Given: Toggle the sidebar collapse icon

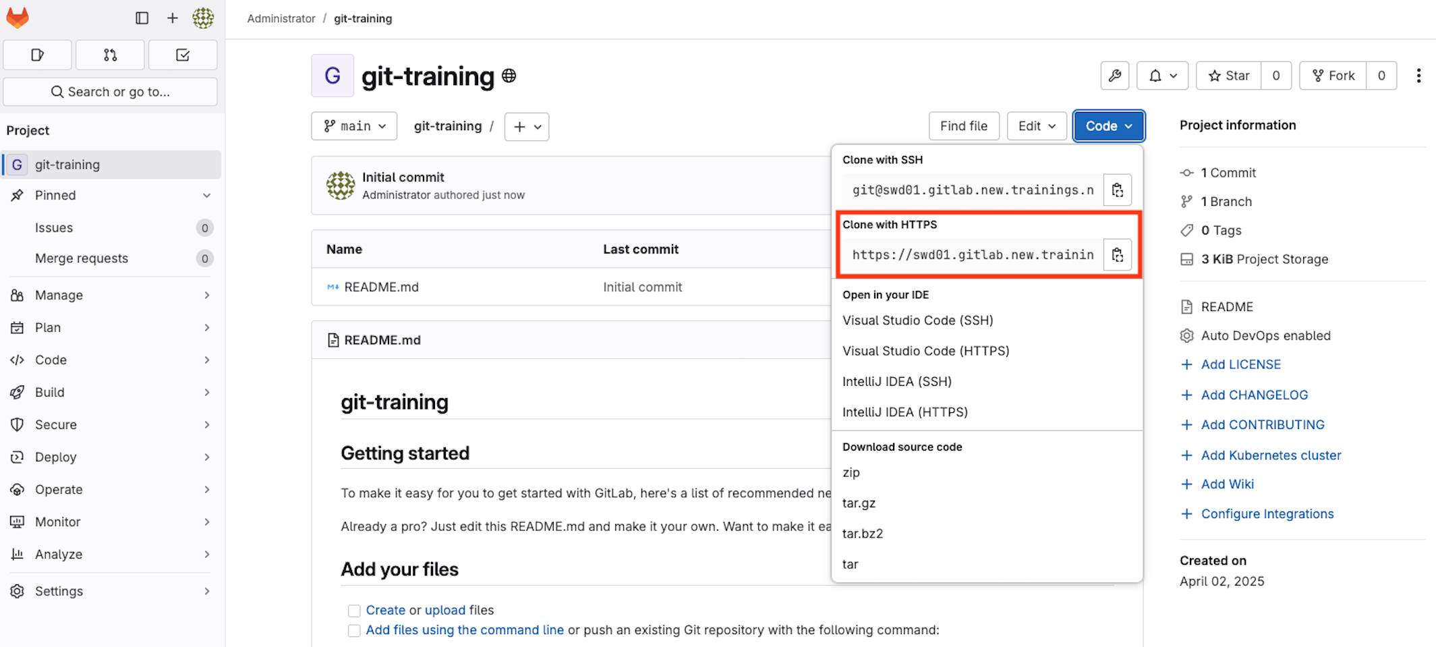Looking at the screenshot, I should 142,18.
